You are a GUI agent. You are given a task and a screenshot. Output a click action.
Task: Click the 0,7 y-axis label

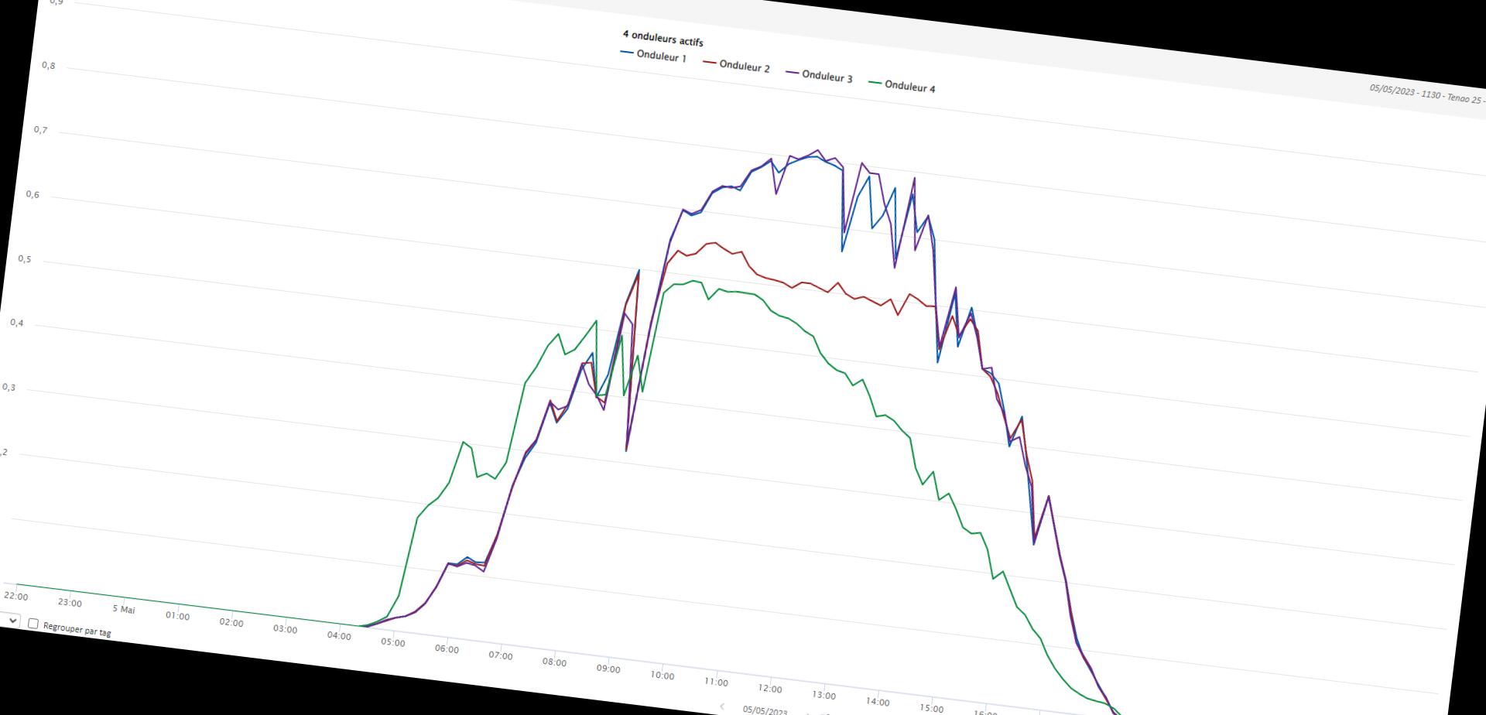(x=41, y=130)
